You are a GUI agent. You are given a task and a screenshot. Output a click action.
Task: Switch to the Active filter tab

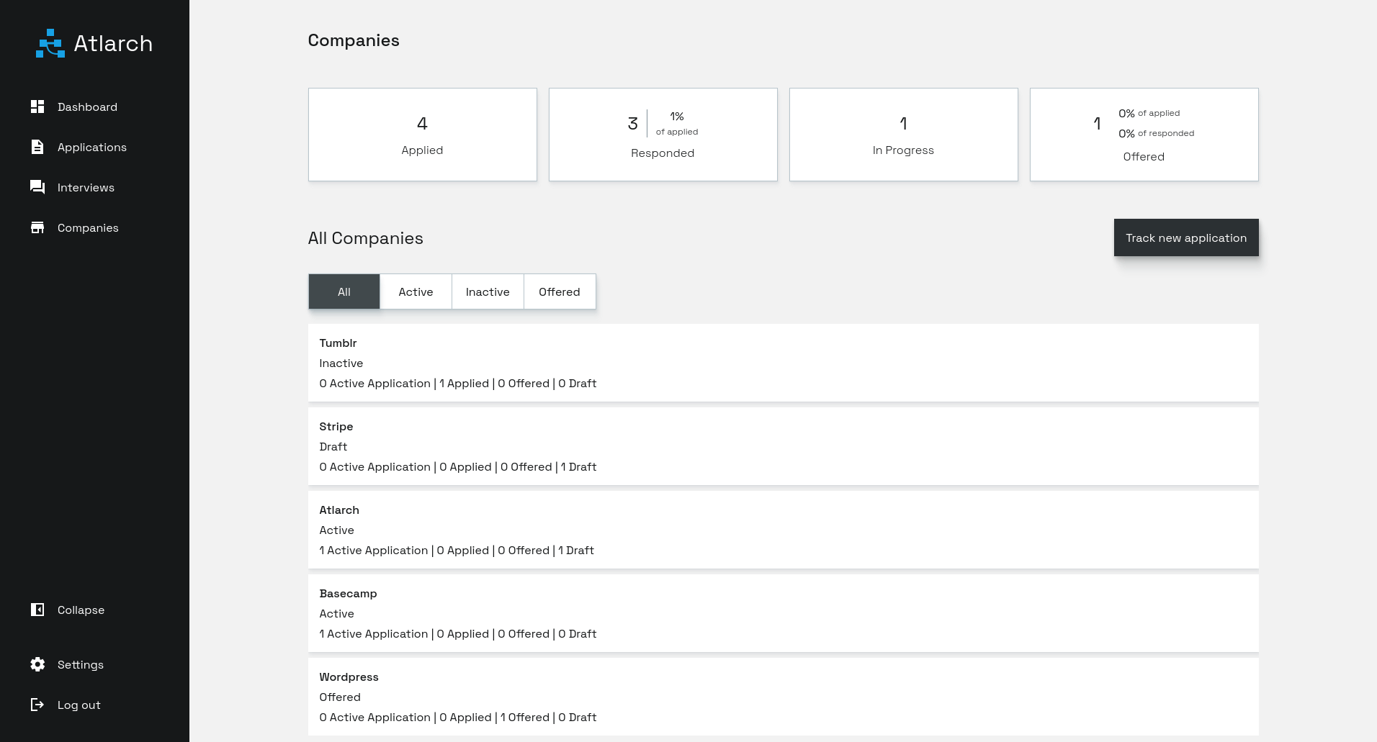point(416,291)
